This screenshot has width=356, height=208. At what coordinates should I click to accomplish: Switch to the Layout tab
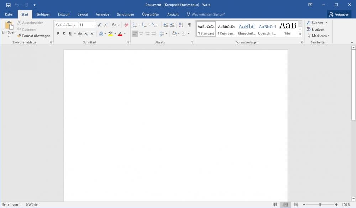pos(83,14)
